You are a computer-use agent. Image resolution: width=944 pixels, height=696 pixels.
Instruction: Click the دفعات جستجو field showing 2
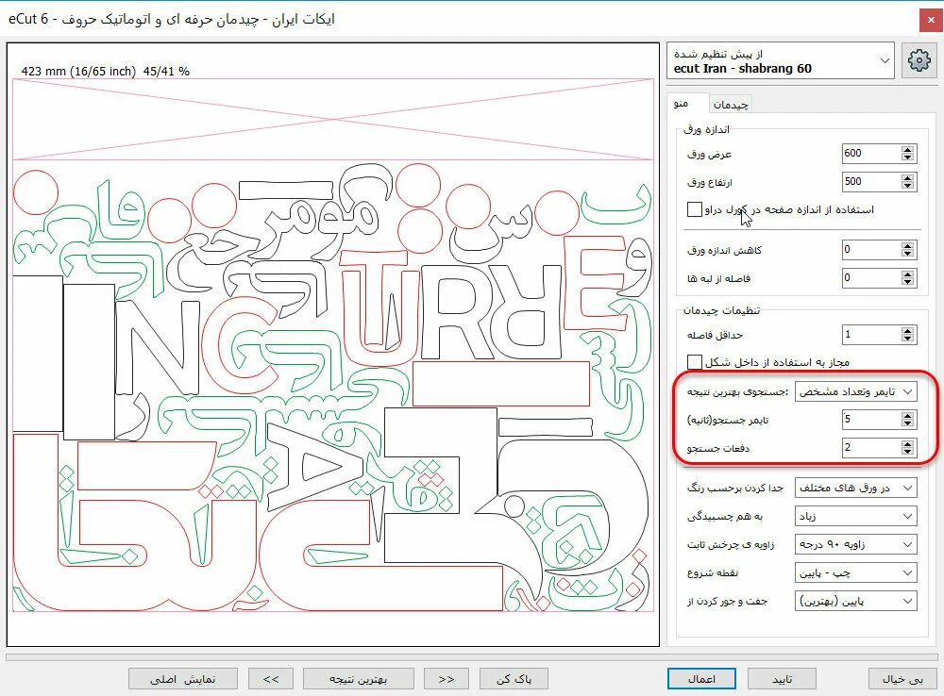tap(870, 448)
